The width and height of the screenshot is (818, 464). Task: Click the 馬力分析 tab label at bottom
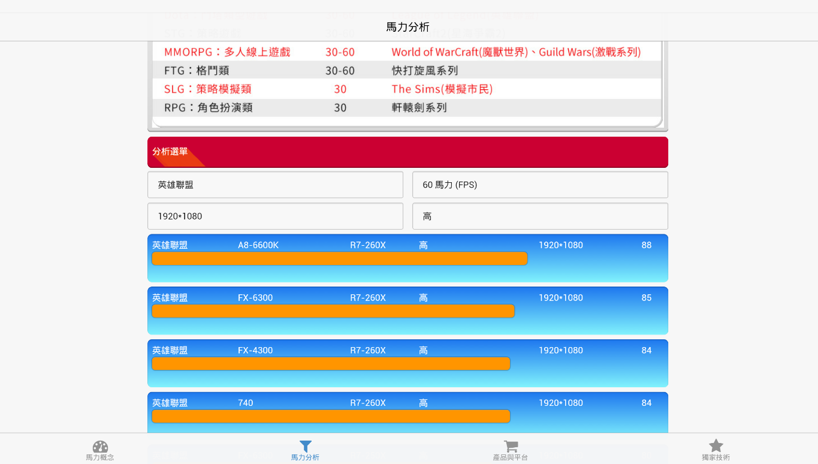(x=306, y=457)
